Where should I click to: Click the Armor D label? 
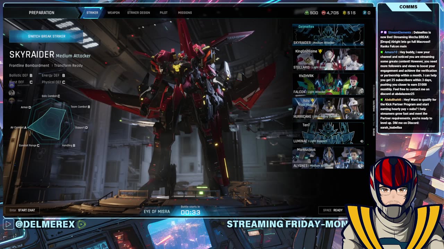click(26, 108)
